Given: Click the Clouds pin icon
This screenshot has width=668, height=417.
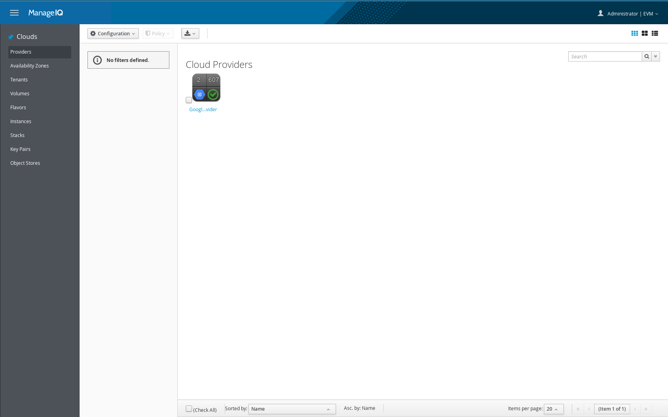Looking at the screenshot, I should (11, 37).
